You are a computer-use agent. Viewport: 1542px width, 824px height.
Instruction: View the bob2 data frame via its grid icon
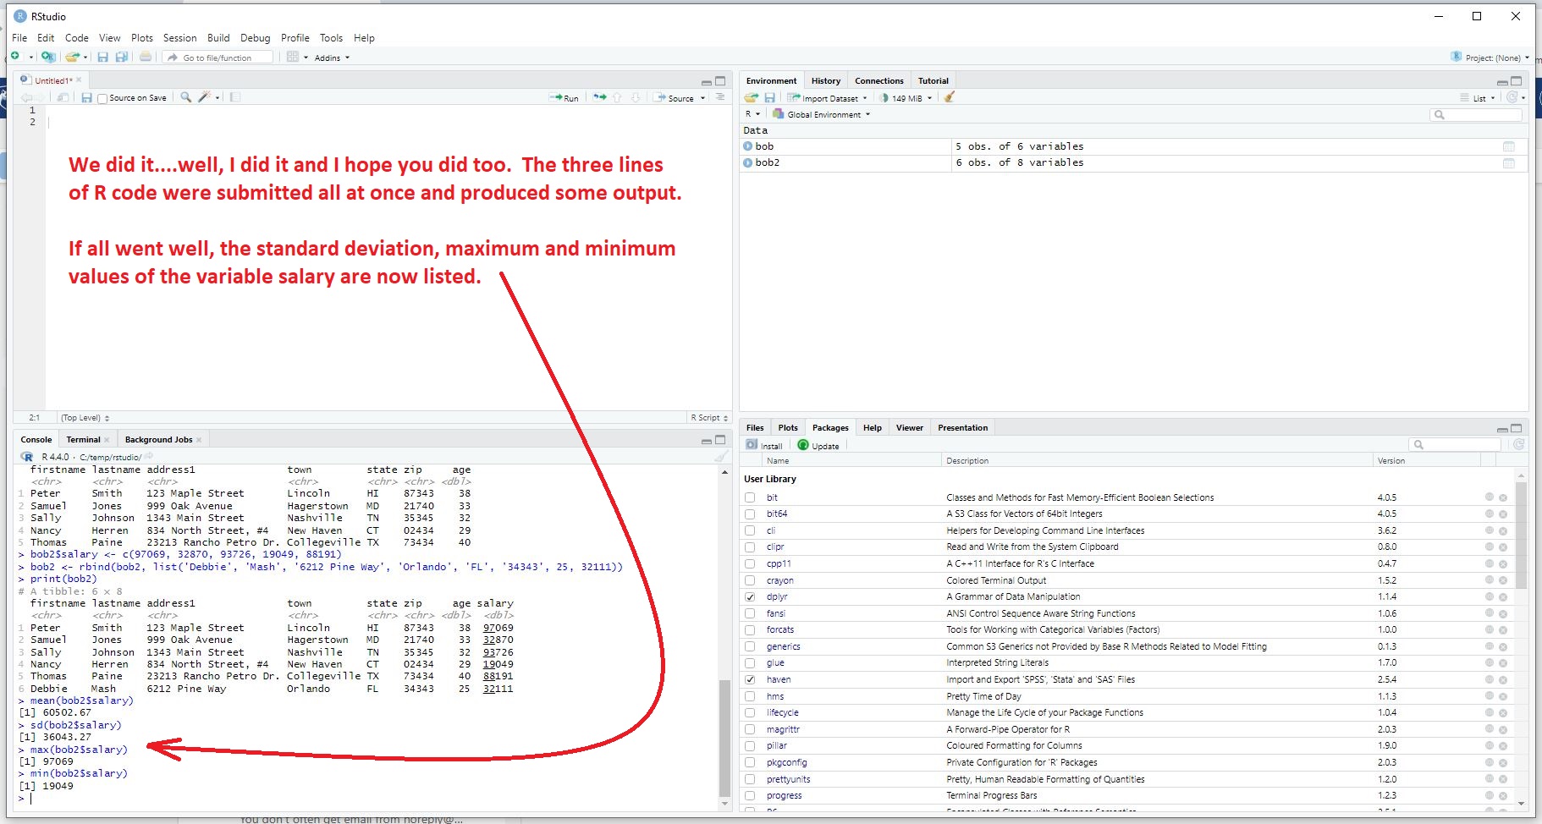pyautogui.click(x=1508, y=162)
